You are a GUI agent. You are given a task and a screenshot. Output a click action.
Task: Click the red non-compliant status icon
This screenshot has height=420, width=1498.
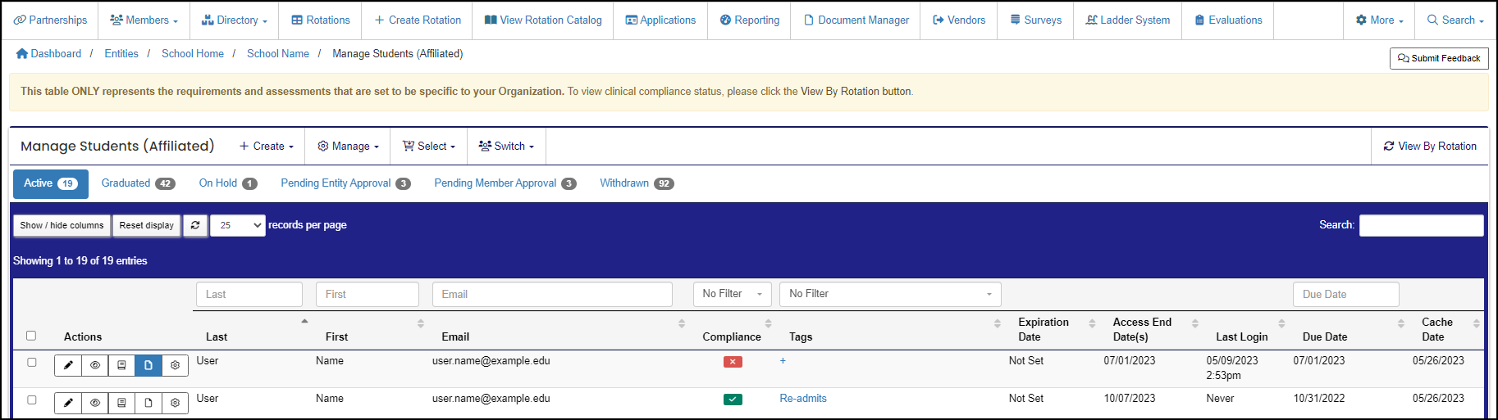tap(733, 362)
